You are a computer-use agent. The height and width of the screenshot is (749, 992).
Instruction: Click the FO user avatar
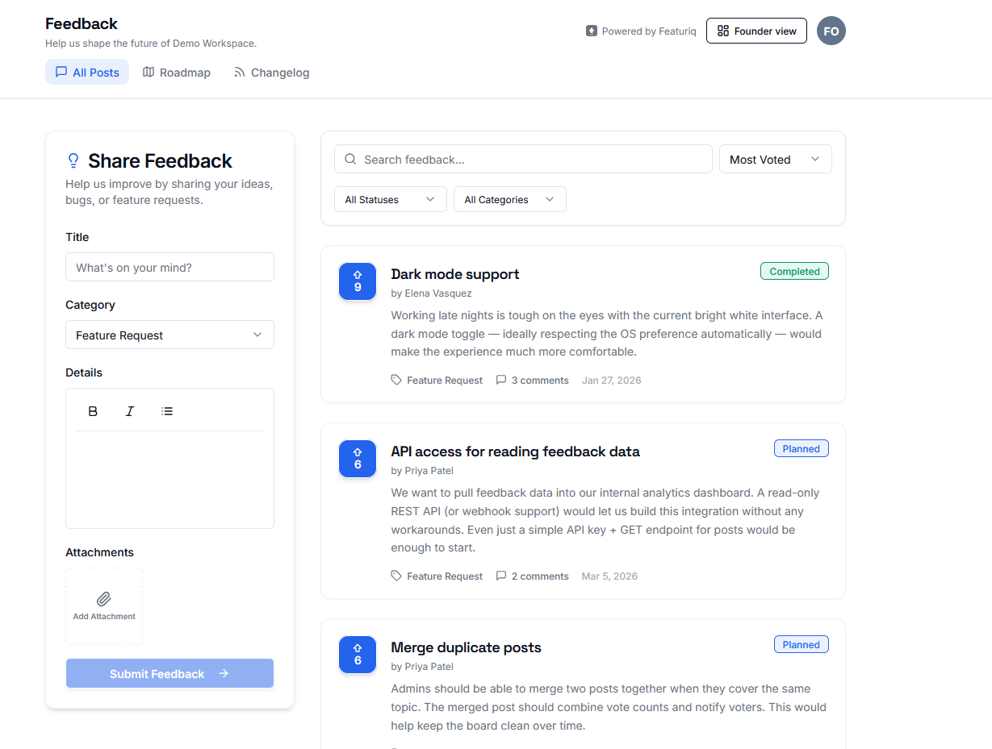click(x=831, y=31)
